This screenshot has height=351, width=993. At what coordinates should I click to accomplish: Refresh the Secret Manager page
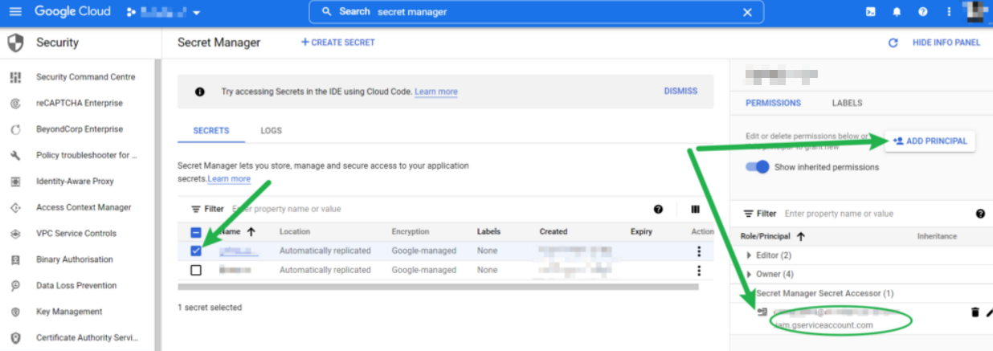(893, 43)
